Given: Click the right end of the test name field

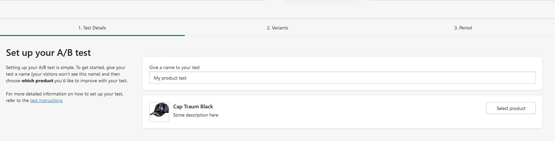Looking at the screenshot, I should coord(527,78).
